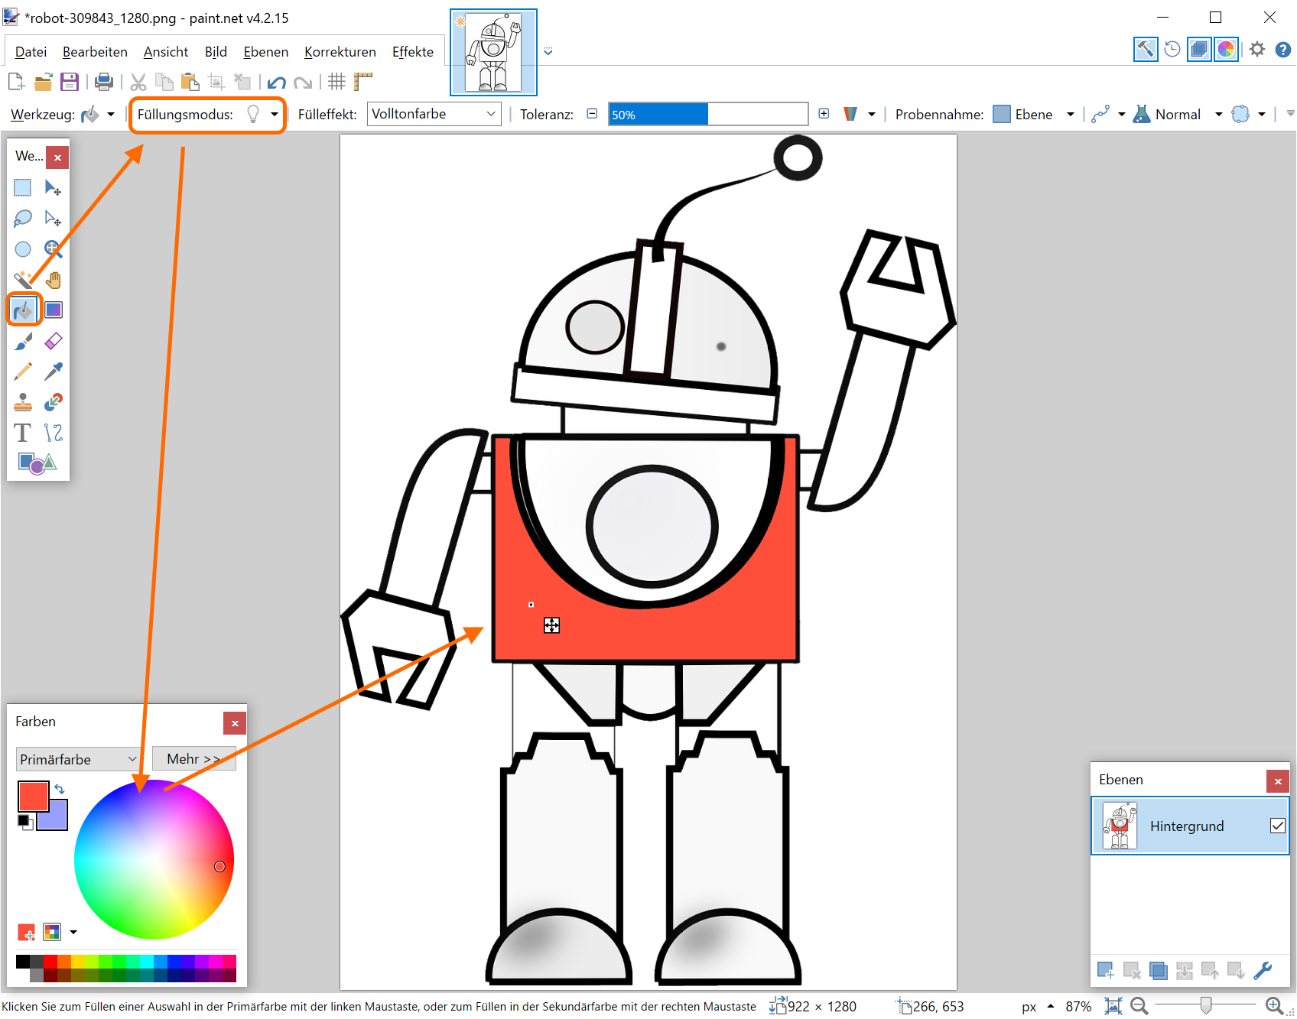Toggle pixel grid display
This screenshot has height=1019, width=1297.
coord(336,82)
